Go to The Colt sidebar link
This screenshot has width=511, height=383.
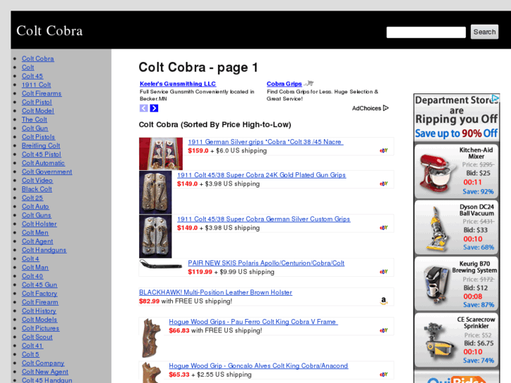[34, 119]
